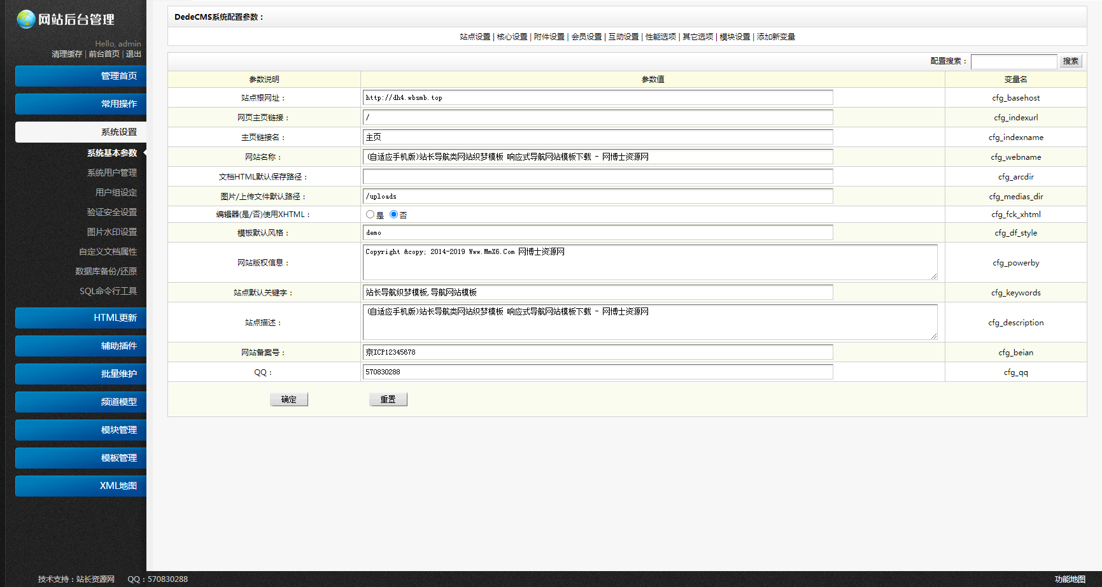The width and height of the screenshot is (1102, 587).
Task: Click the 网站名称 input field
Action: tap(598, 157)
